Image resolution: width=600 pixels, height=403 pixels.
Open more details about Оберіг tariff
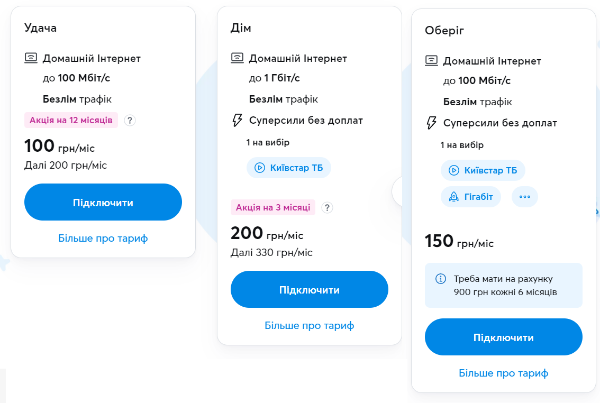point(504,373)
